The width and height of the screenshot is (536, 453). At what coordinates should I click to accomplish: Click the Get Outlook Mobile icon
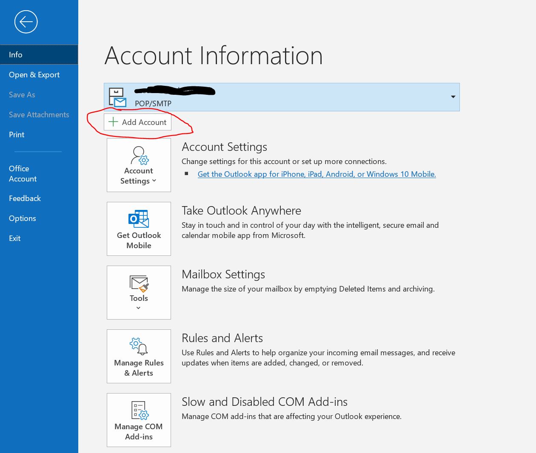point(139,219)
